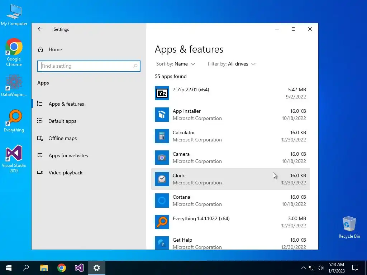Click the 9/2/2022 install date
Screen dimensions: 367x275
click(296, 97)
